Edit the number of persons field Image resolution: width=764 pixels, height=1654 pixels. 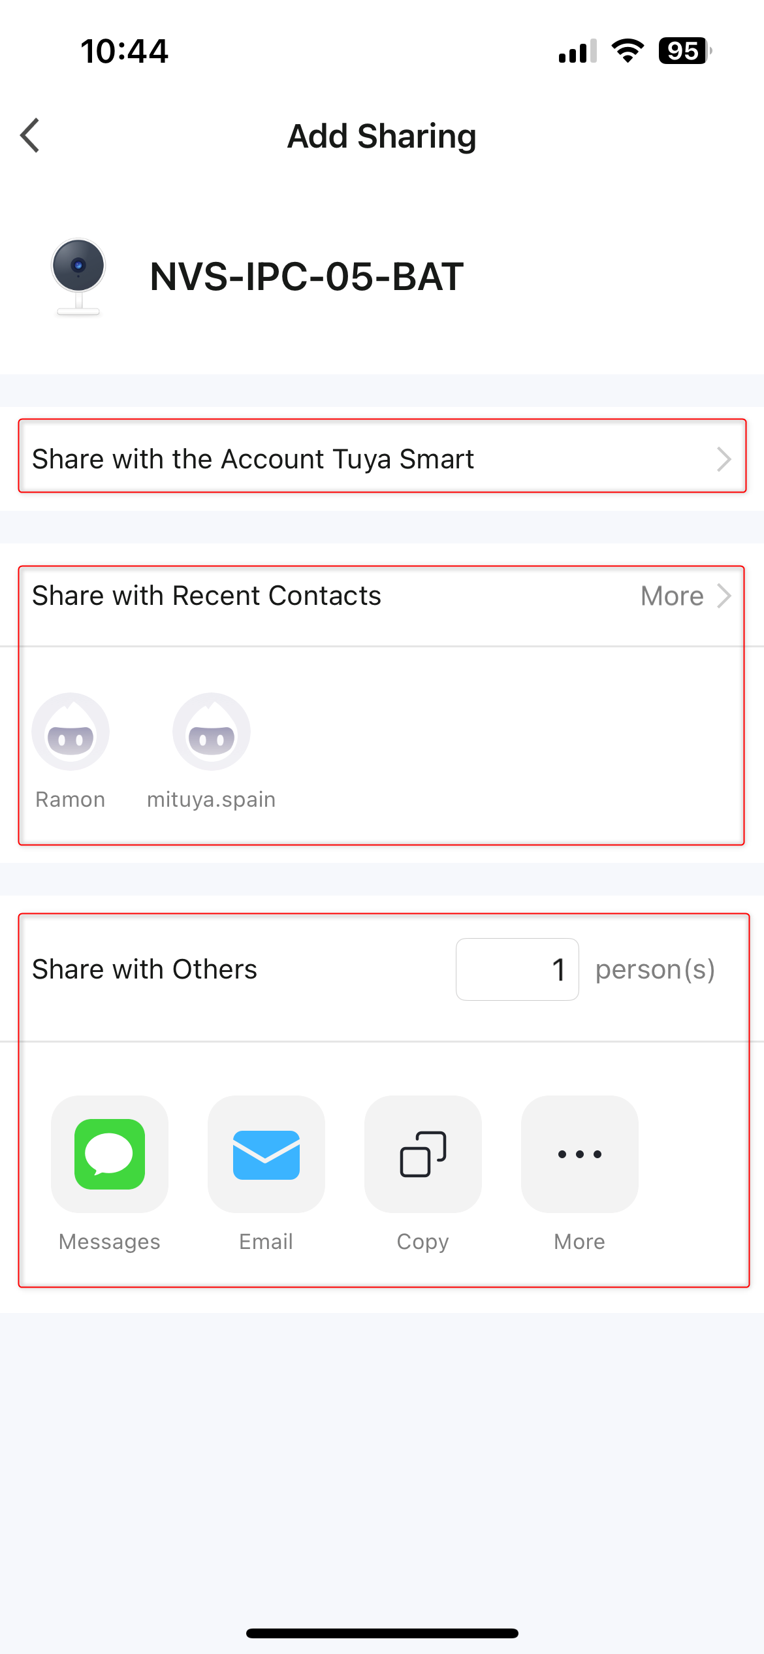(517, 969)
